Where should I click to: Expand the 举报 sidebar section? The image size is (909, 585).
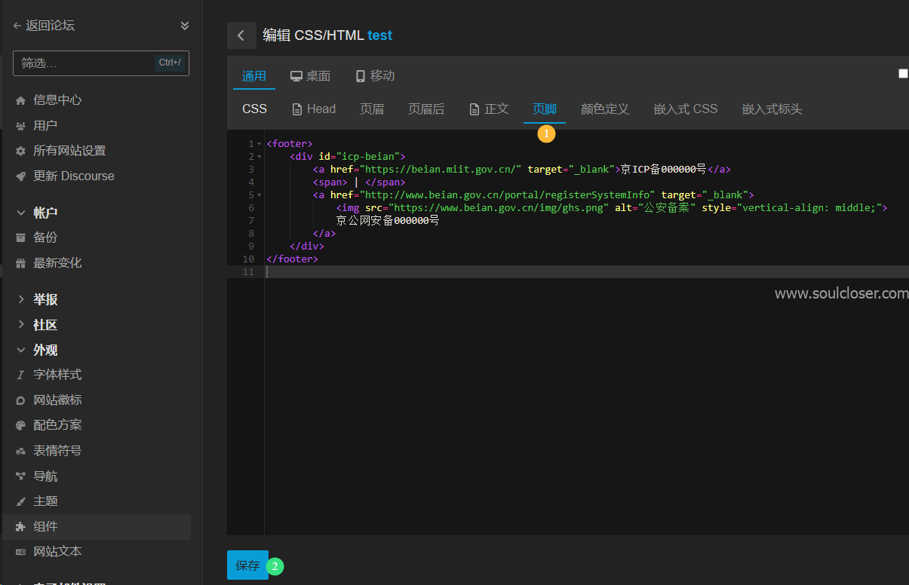coord(21,300)
